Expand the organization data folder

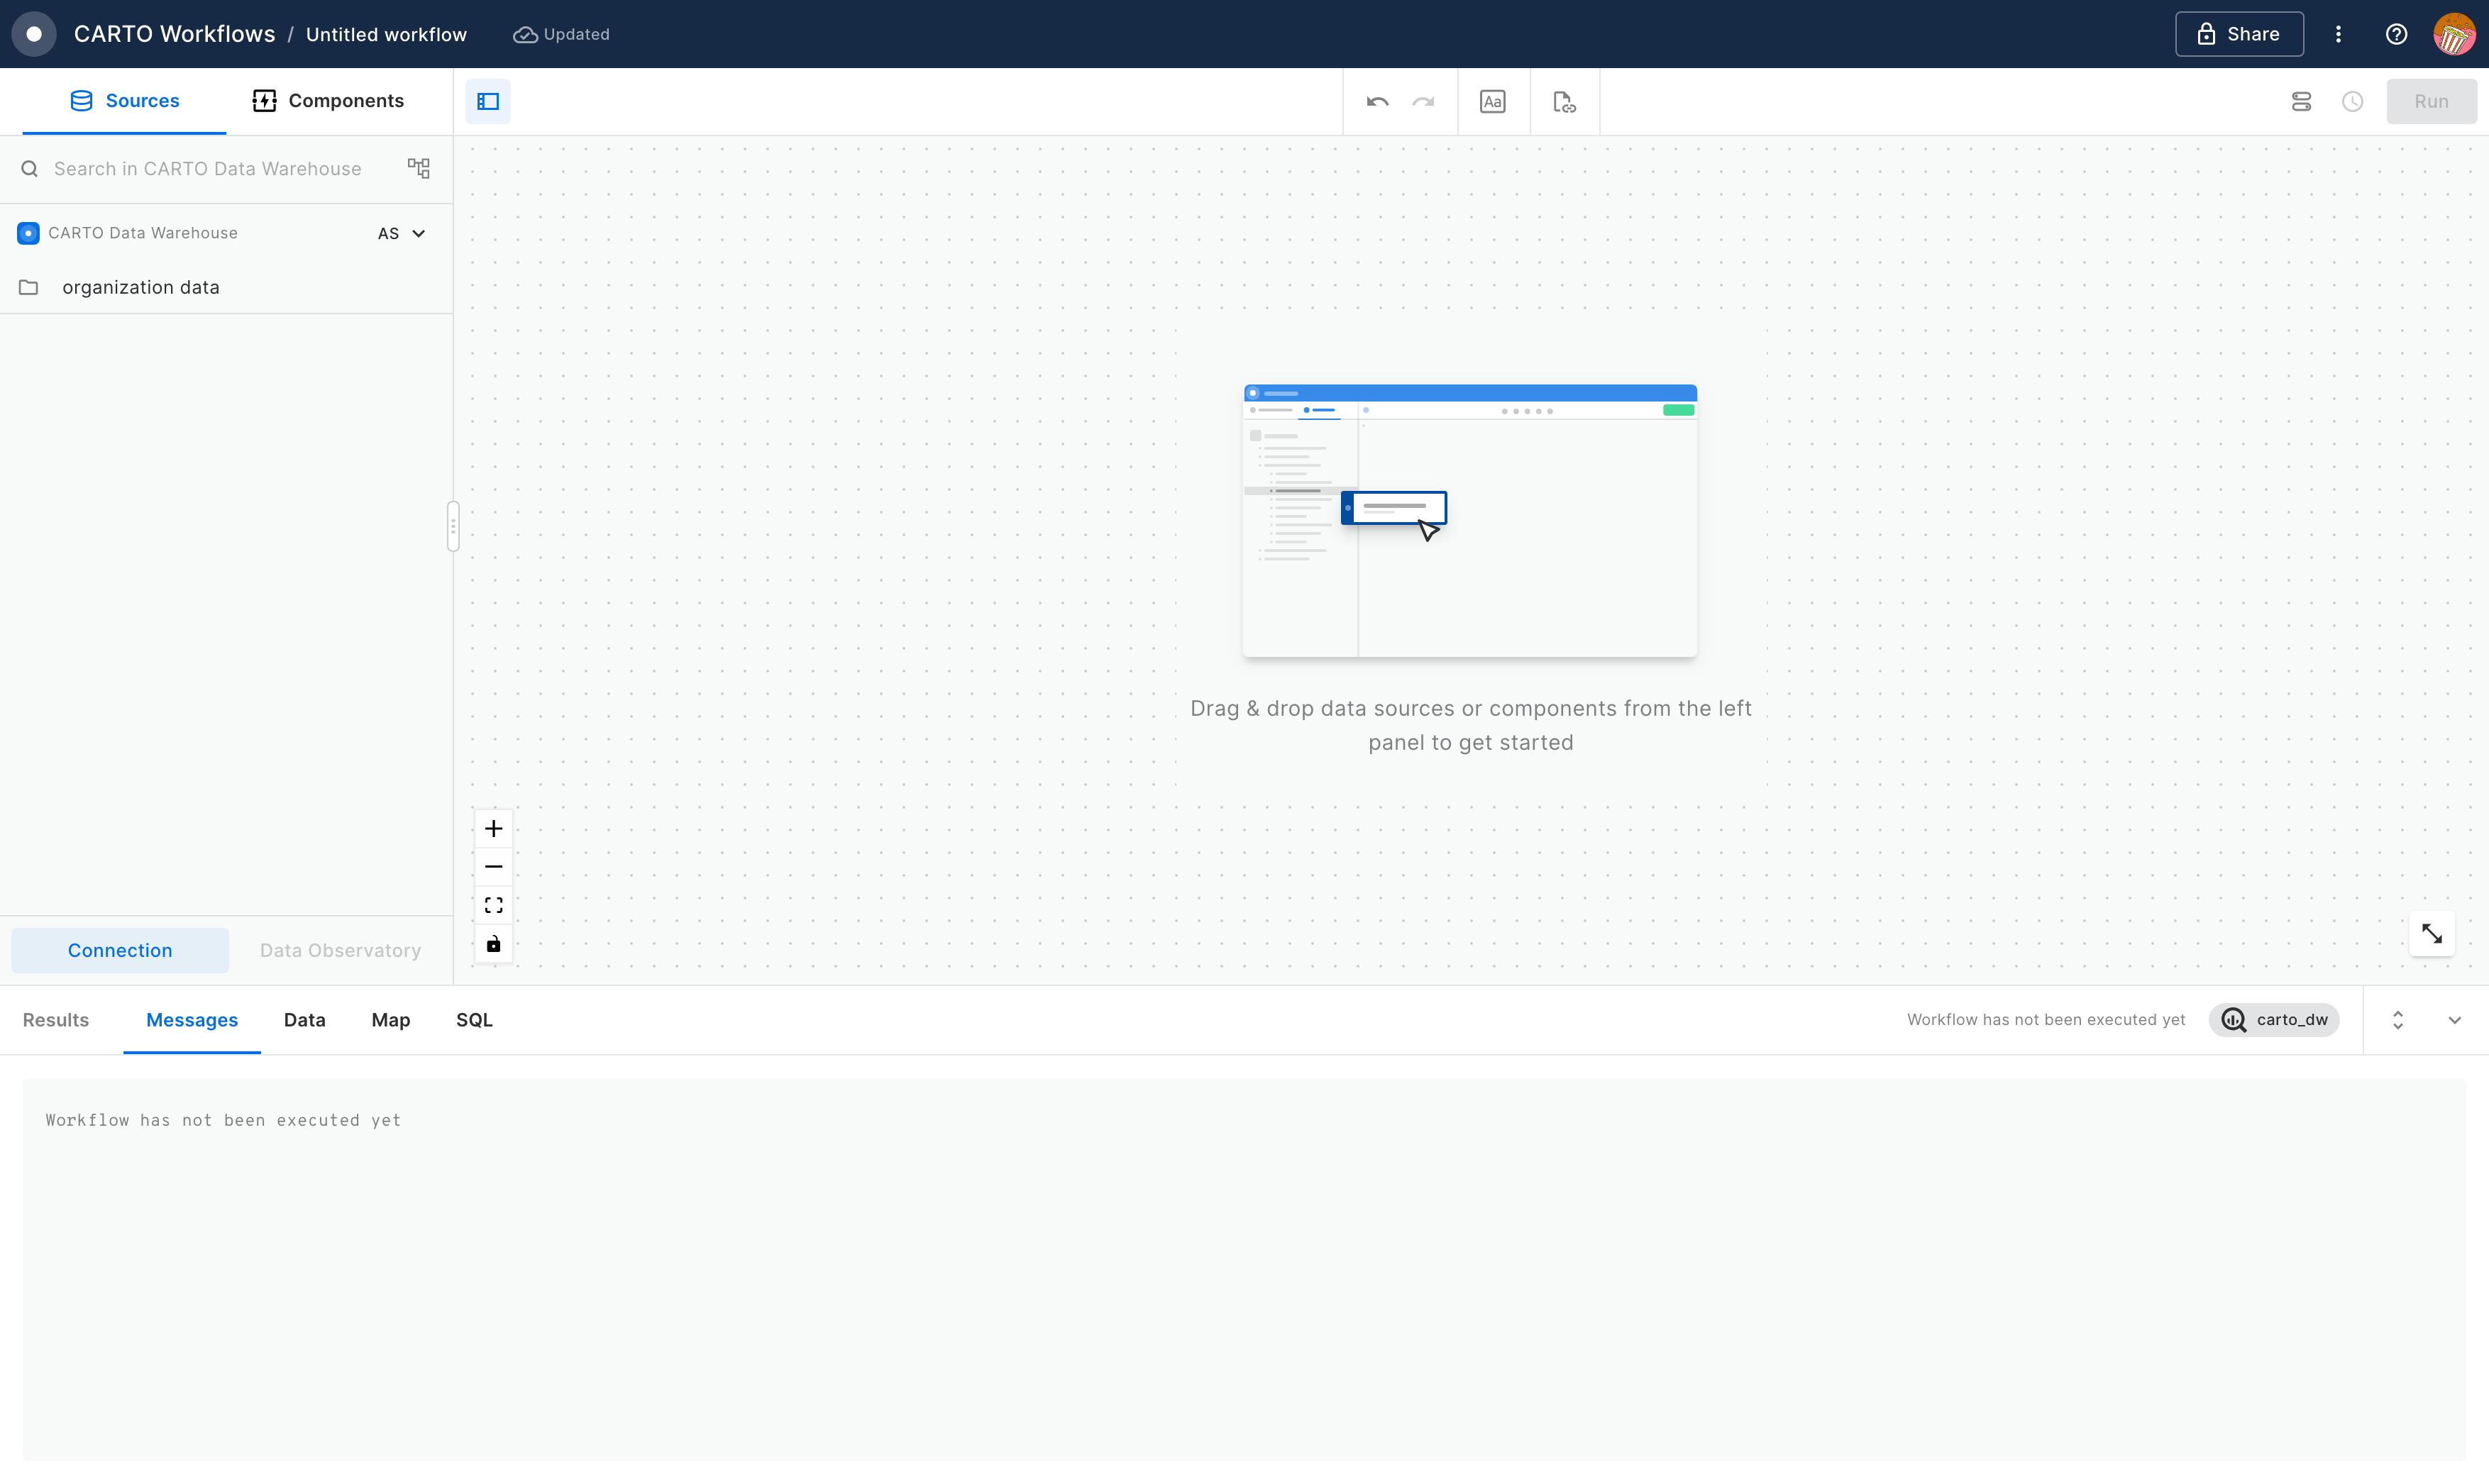coord(140,287)
